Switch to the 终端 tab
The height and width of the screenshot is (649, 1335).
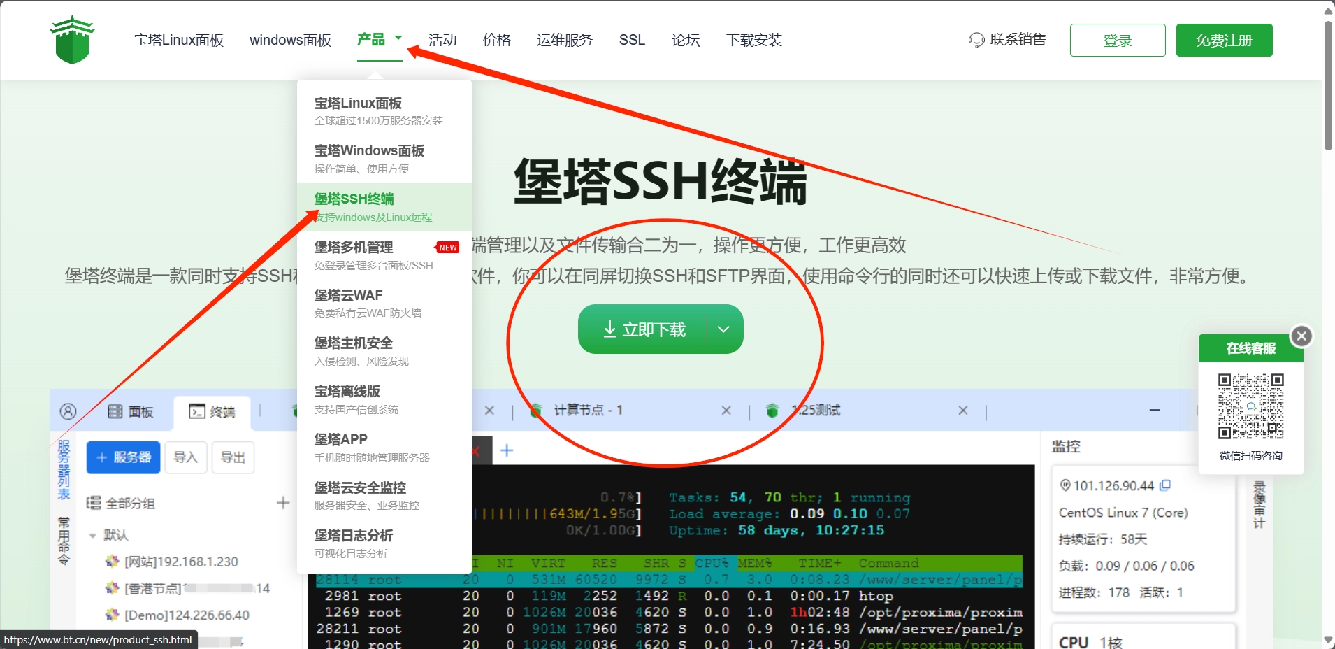tap(212, 411)
